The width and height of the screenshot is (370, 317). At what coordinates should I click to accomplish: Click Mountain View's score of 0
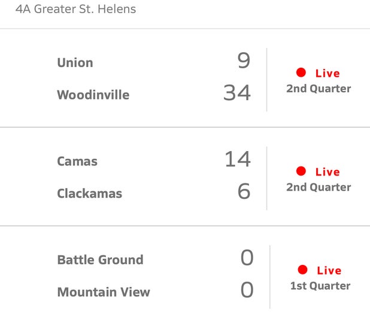point(247,290)
